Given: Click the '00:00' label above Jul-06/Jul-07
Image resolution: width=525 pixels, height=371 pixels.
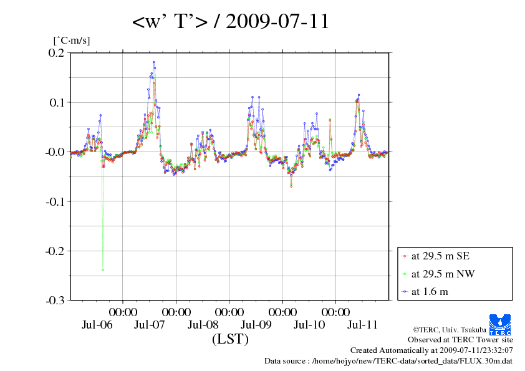Looking at the screenshot, I should pos(123,312).
